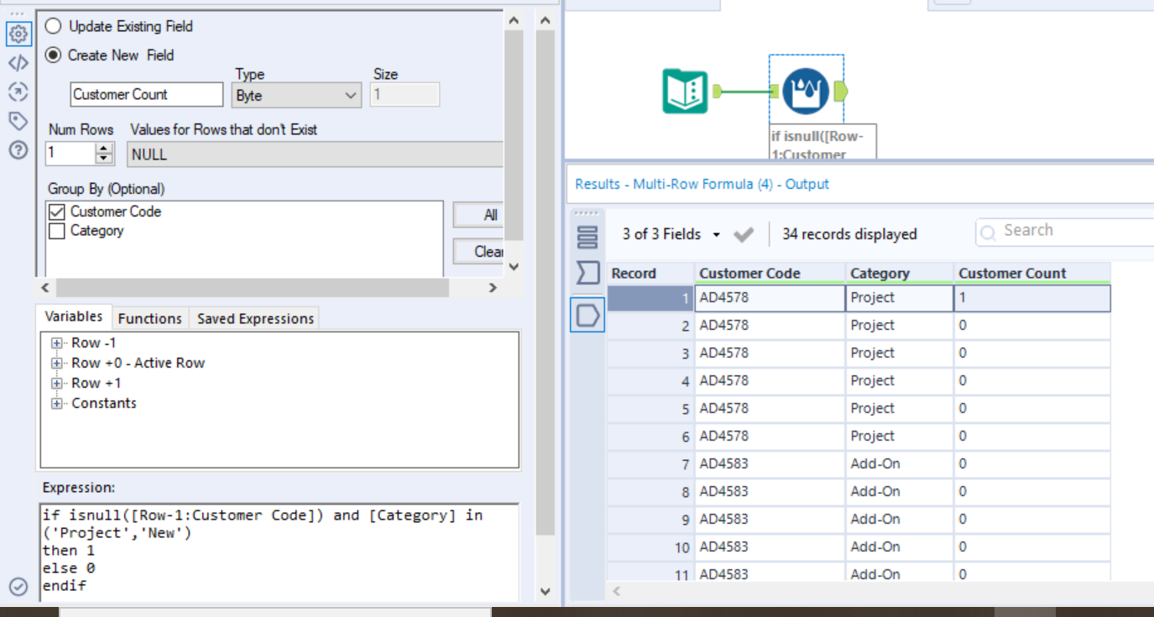Open the 3 of 3 Fields dropdown
The image size is (1154, 617).
(x=671, y=235)
